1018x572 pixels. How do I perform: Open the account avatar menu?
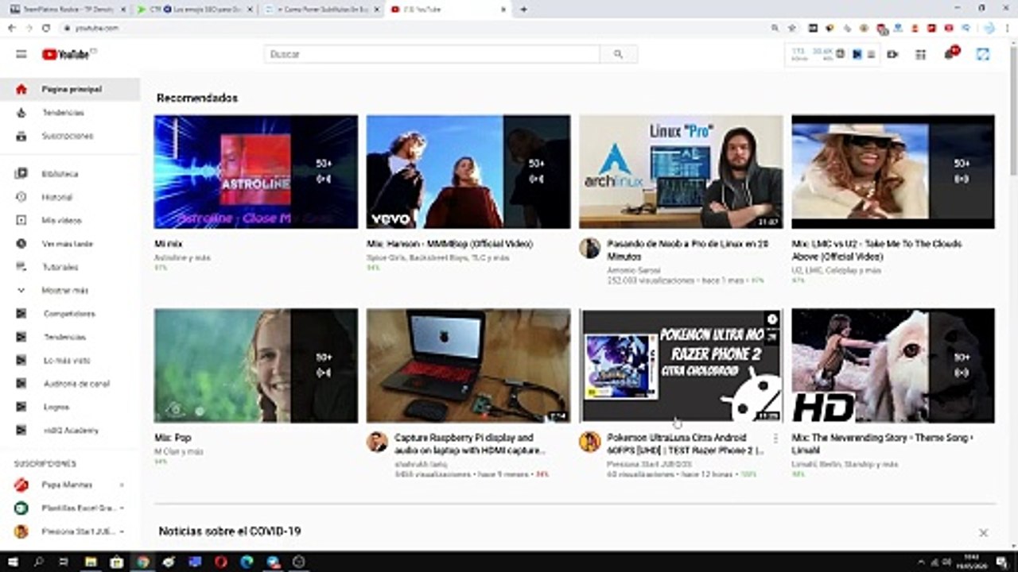(x=983, y=54)
